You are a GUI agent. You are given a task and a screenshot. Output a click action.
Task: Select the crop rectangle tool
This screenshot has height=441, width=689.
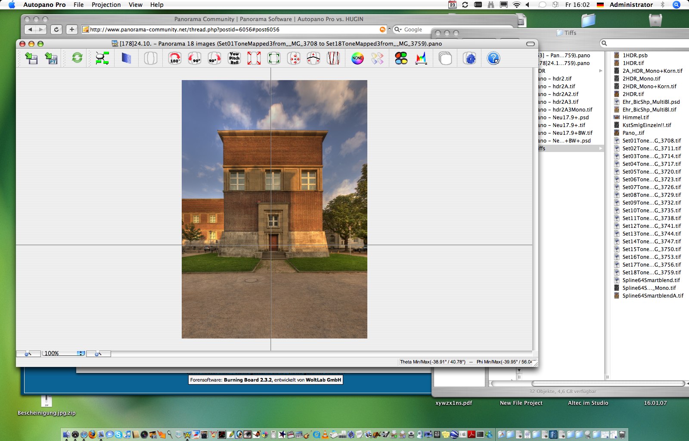(x=274, y=58)
